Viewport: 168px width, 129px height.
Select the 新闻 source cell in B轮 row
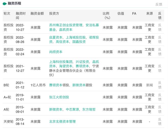[149, 85]
